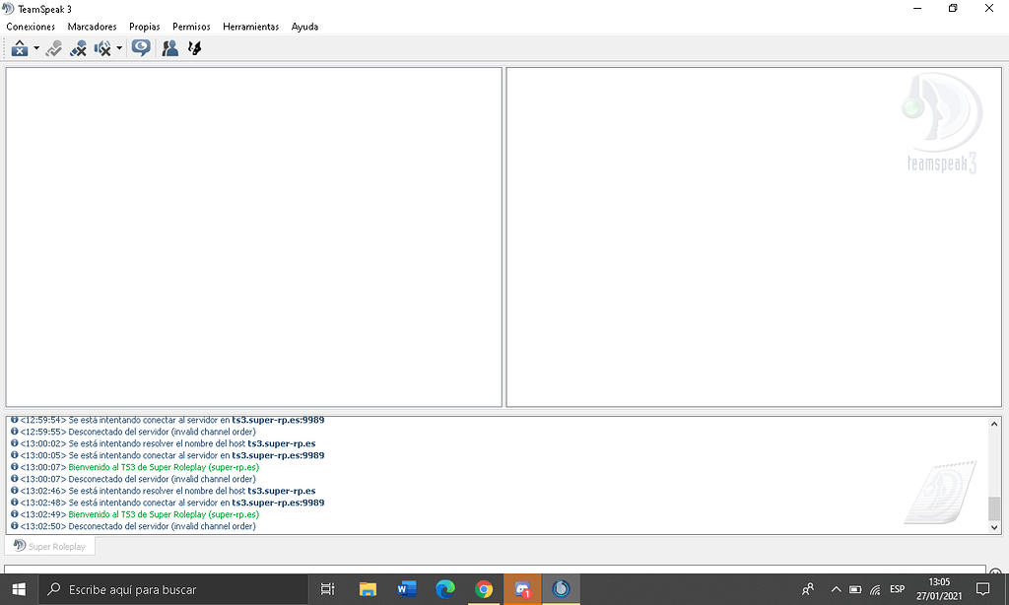
Task: Open the Conexiones menu
Action: (31, 27)
